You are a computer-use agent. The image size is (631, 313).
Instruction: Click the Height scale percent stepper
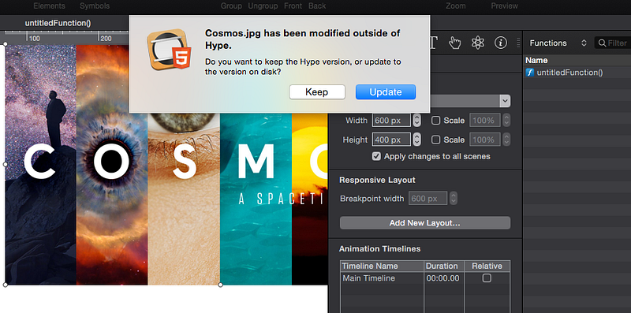pyautogui.click(x=506, y=140)
